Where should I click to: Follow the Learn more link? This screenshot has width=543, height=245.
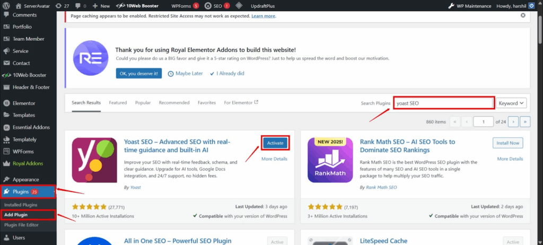coord(263,16)
